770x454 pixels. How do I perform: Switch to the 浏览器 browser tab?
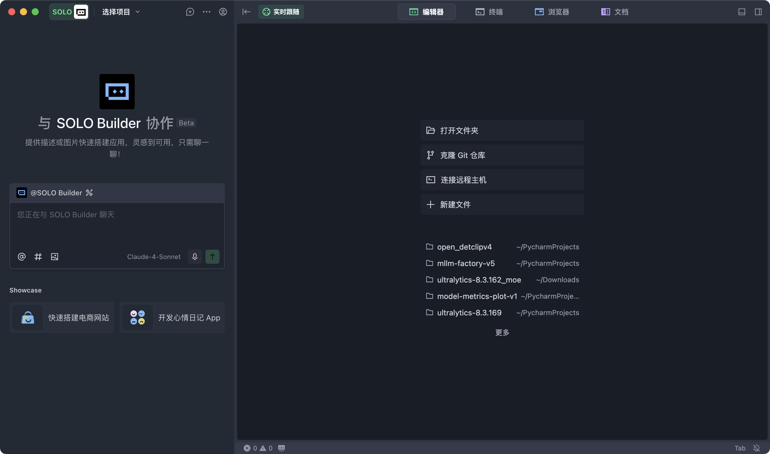tap(552, 12)
